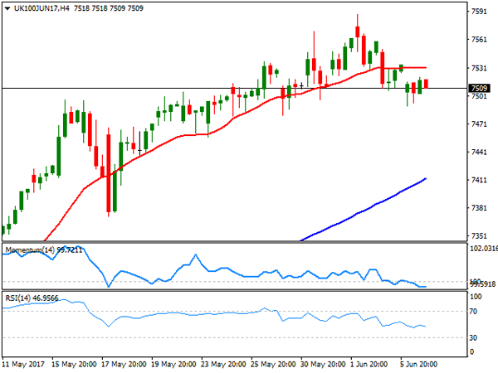Click the 25 May 20:00 time label
498x373 pixels.
tap(273, 364)
